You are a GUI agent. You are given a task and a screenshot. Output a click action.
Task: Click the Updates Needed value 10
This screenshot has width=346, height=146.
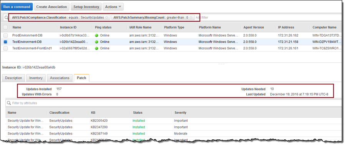point(272,89)
